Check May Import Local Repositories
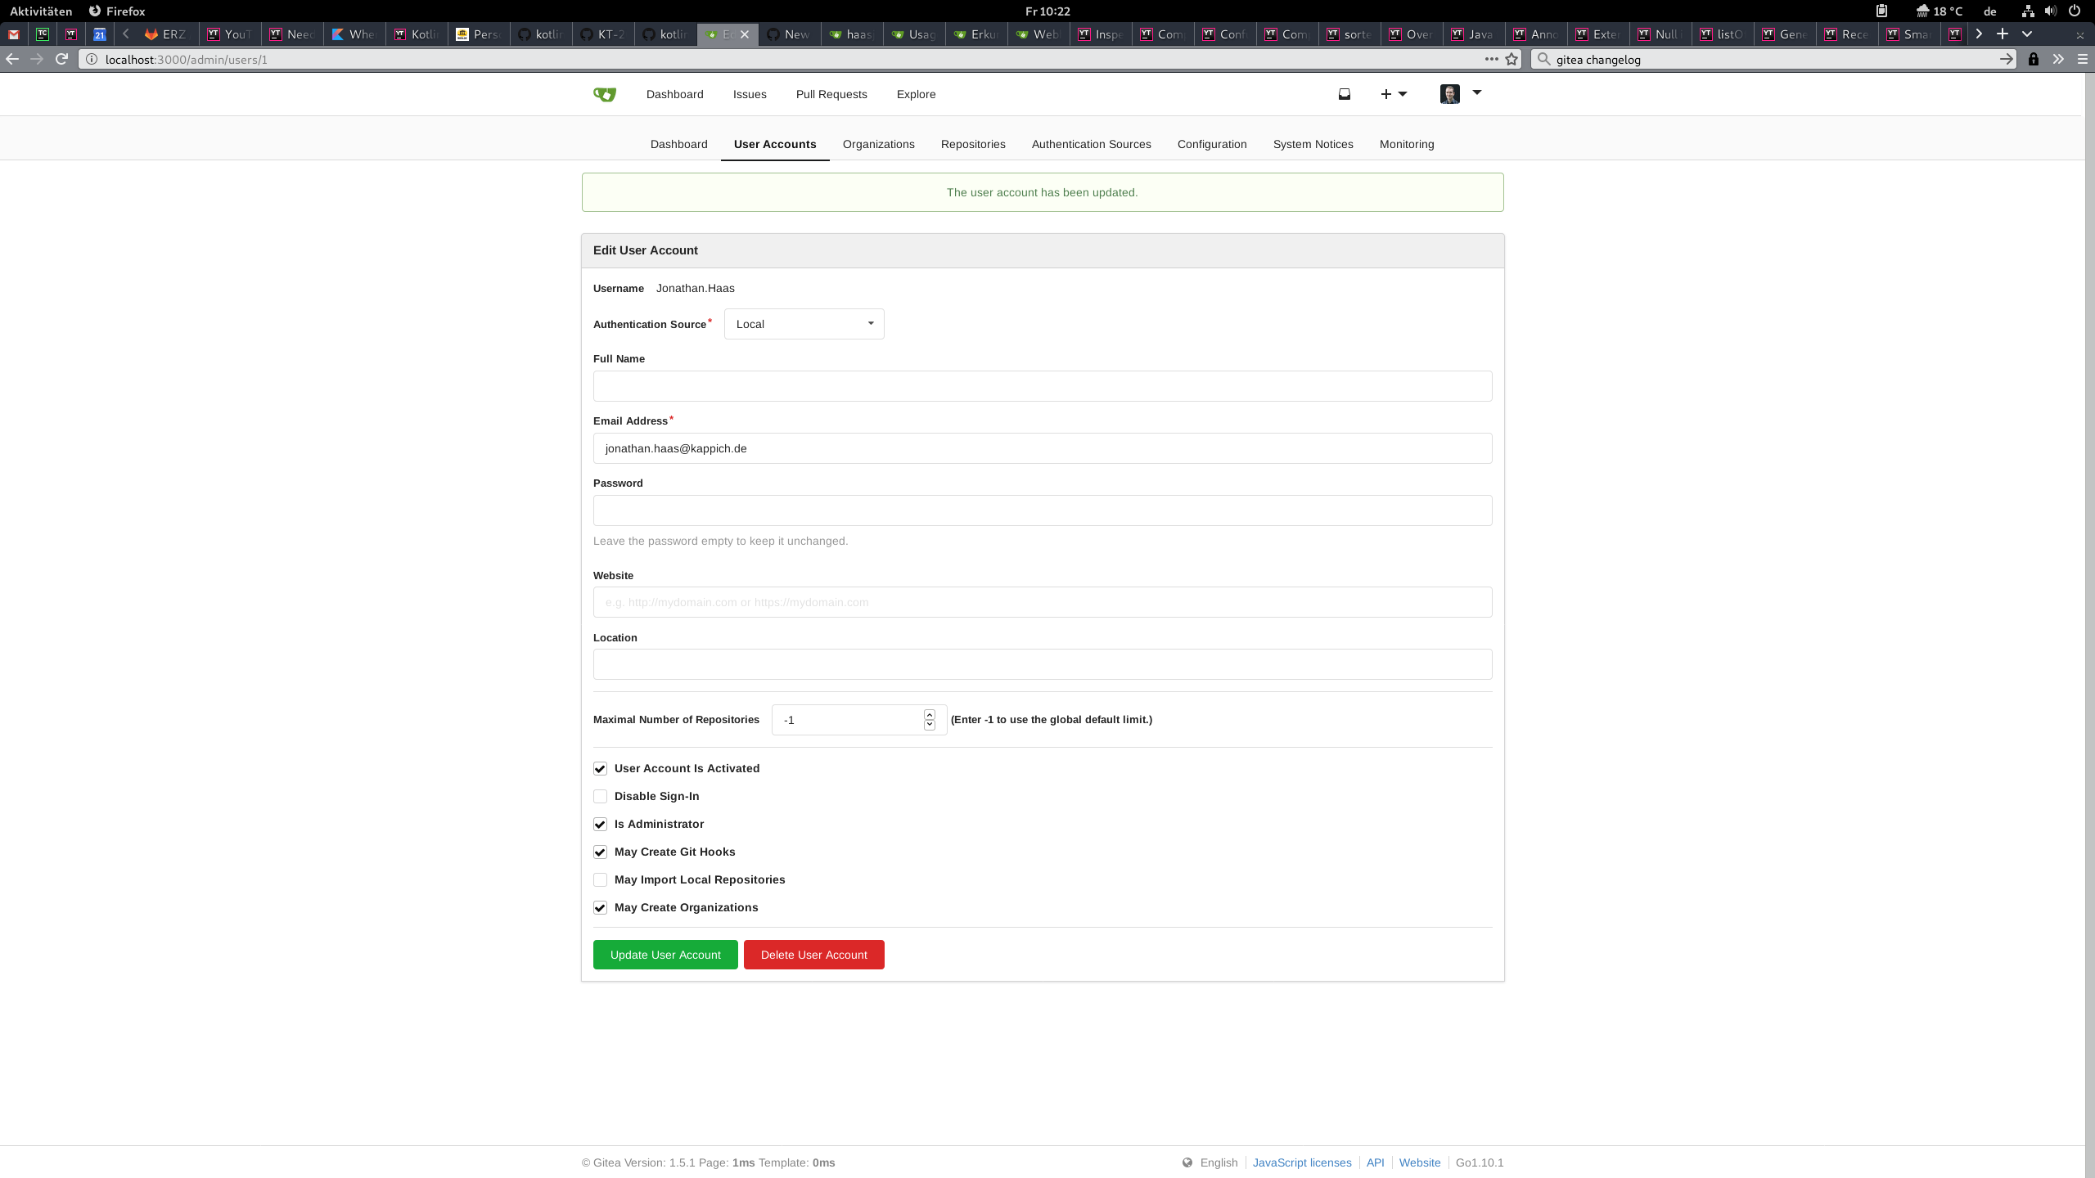 point(601,880)
